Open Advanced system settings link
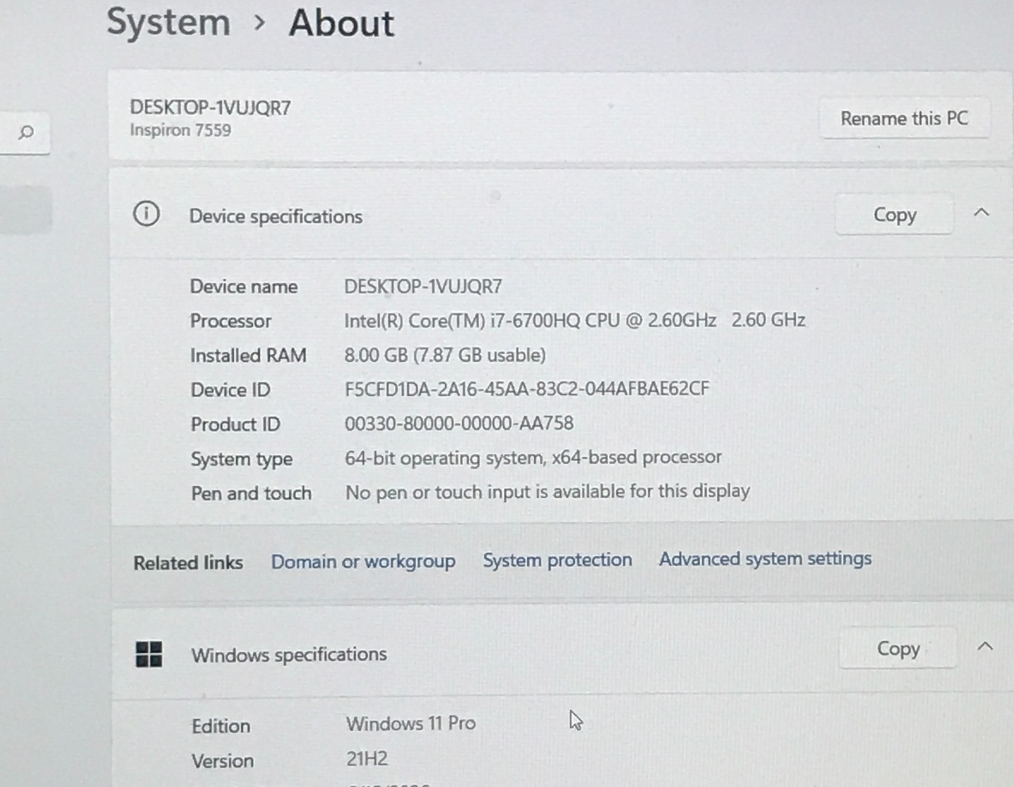 [765, 558]
